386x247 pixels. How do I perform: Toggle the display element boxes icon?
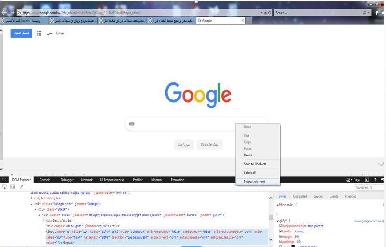coord(12,187)
